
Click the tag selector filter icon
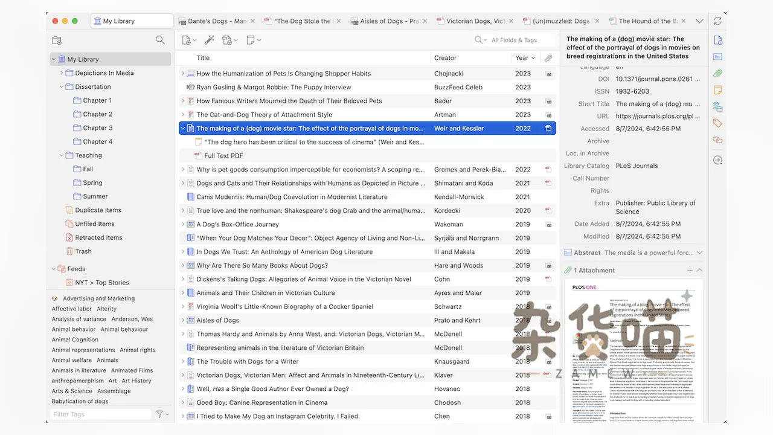coord(159,414)
